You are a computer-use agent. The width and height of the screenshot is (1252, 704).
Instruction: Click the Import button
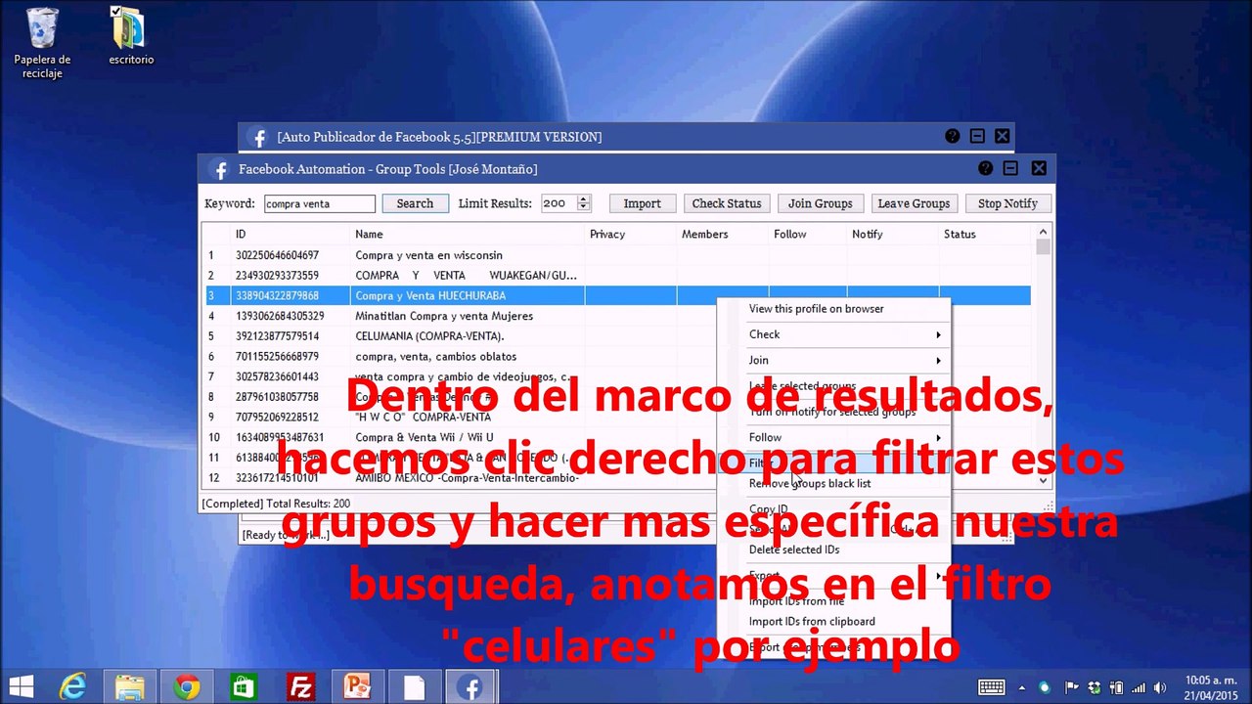pos(642,203)
